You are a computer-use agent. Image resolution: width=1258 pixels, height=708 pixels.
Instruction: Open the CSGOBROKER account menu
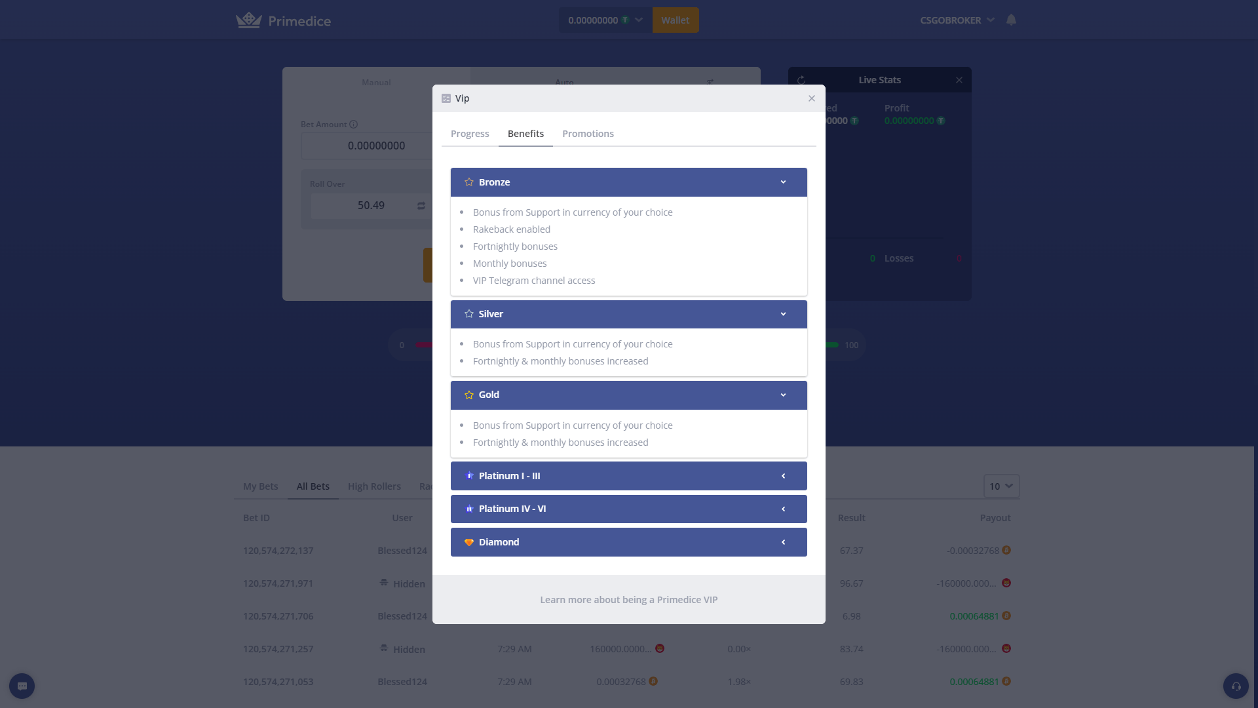957,20
